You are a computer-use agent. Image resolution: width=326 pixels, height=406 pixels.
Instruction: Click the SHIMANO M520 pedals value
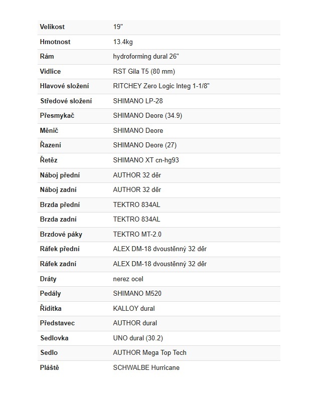[137, 294]
